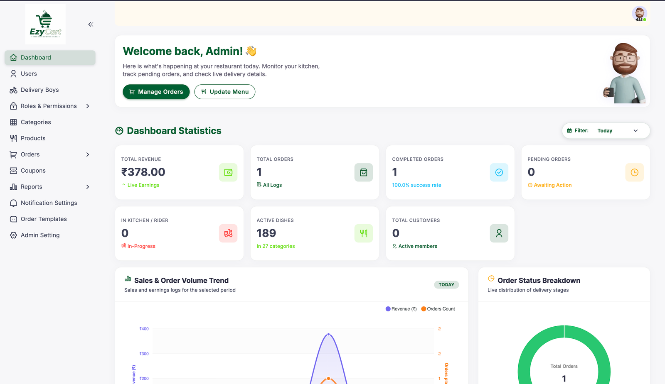This screenshot has width=665, height=384.
Task: Click the revenue peak point on the chart
Action: click(329, 334)
